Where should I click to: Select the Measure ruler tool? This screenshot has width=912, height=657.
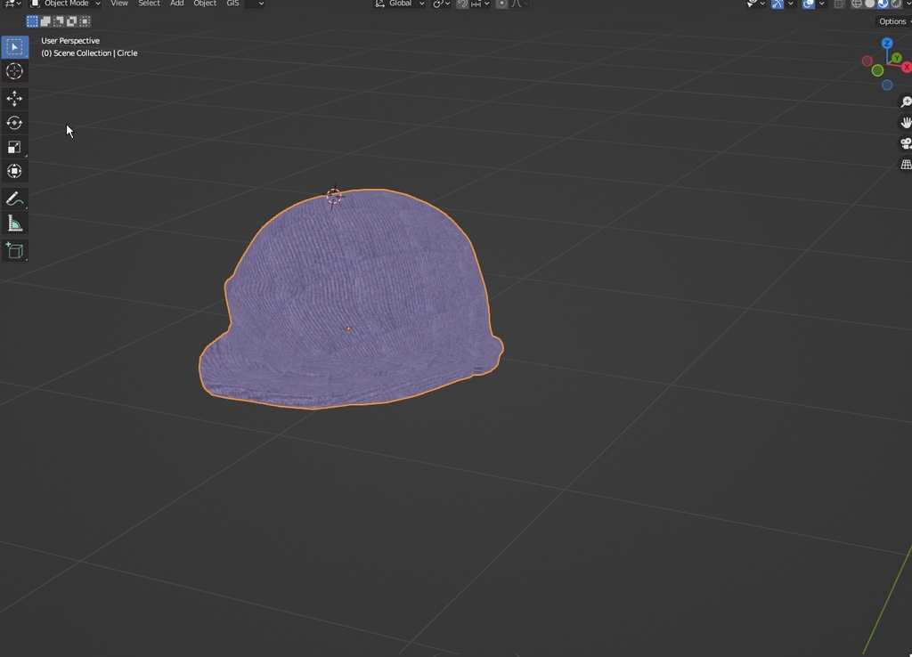14,223
